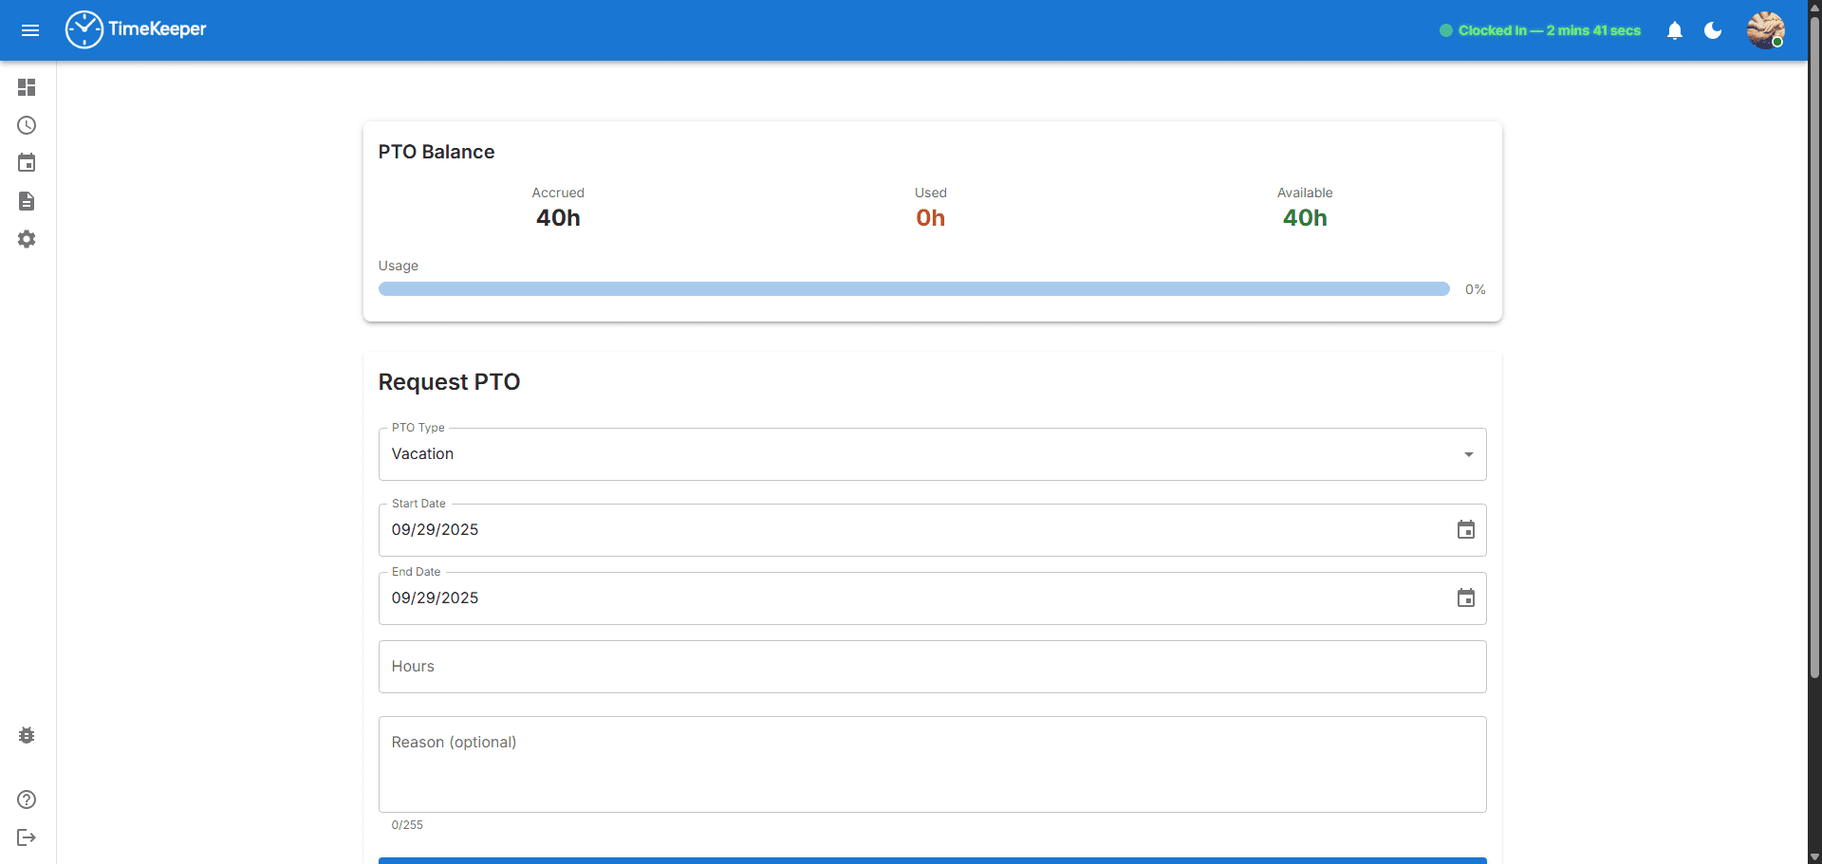The width and height of the screenshot is (1822, 864).
Task: Open the dashboard icon in sidebar
Action: click(27, 87)
